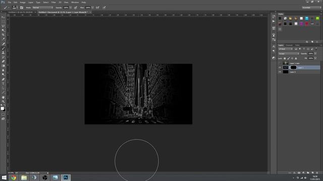Viewport: 323px width, 181px height.
Task: Select the Layer 0 thumbnail
Action: pyautogui.click(x=286, y=72)
